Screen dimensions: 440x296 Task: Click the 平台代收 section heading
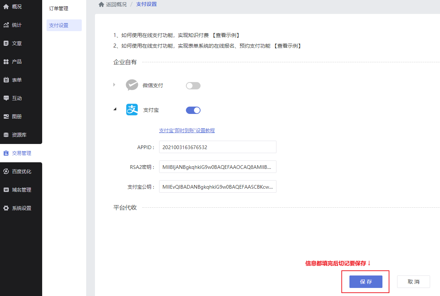pyautogui.click(x=125, y=208)
